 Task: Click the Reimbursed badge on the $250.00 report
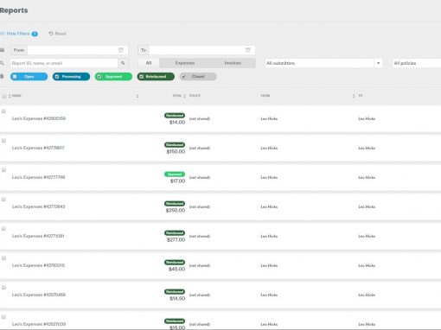[175, 204]
